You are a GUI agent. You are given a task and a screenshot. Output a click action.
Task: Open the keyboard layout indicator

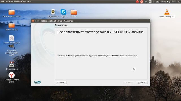point(150,2)
